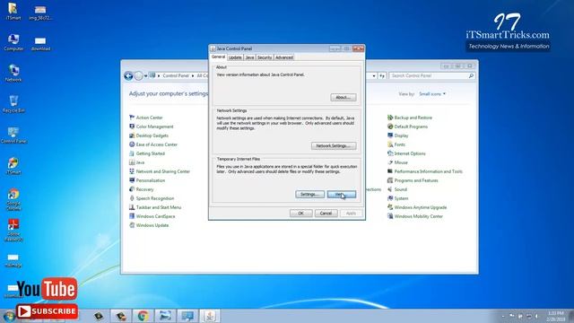Open Personalization in Control Panel
The height and width of the screenshot is (323, 574).
click(x=147, y=180)
